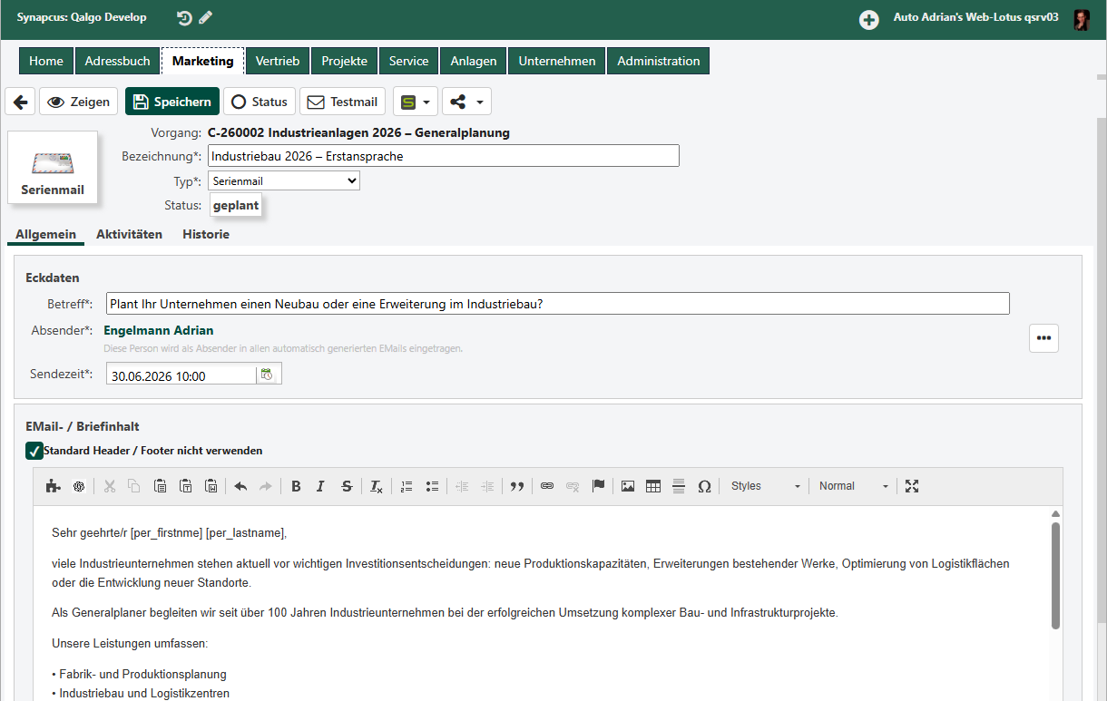
Task: Click the Speichern button
Action: (172, 102)
